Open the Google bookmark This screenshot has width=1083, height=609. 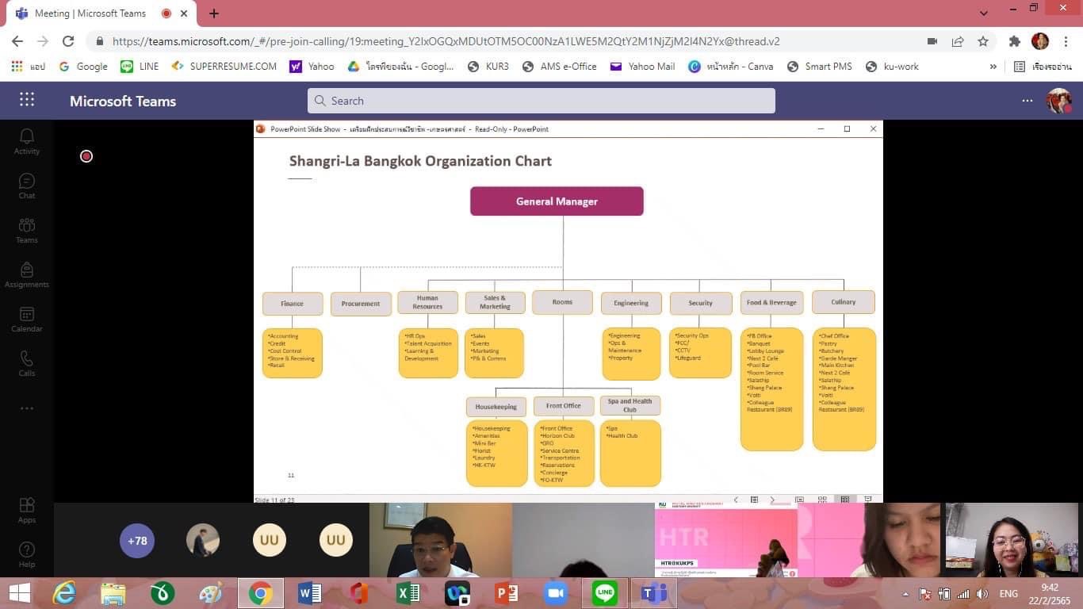(x=83, y=67)
